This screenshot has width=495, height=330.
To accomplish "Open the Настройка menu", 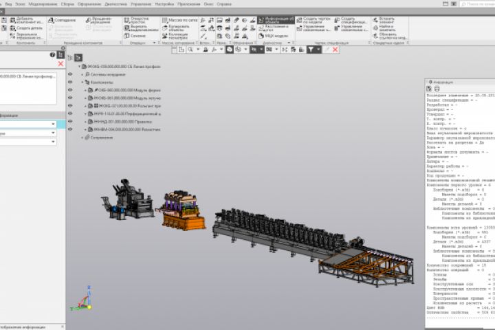I will pos(164,4).
